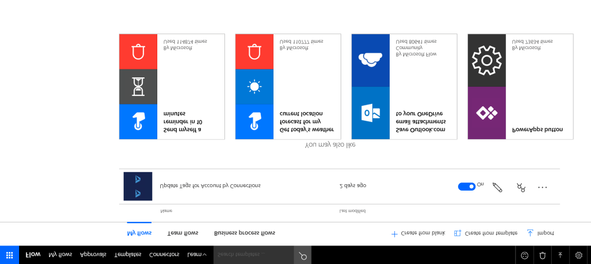Screen dimensions: 591x264
Task: Switch to the Business process flows tab
Action: point(245,233)
